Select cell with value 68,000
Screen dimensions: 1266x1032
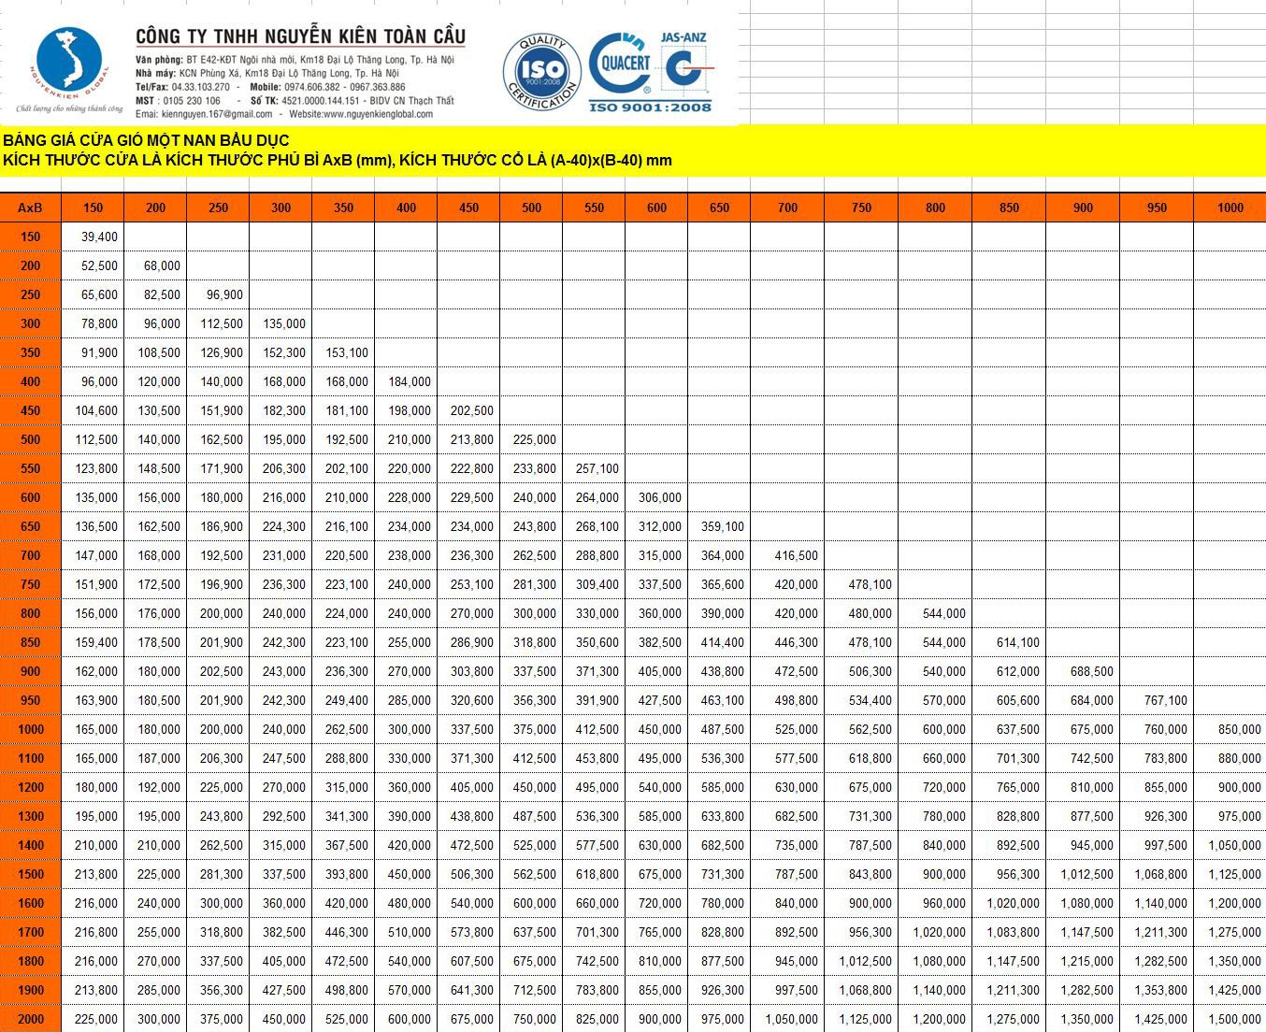(x=155, y=265)
